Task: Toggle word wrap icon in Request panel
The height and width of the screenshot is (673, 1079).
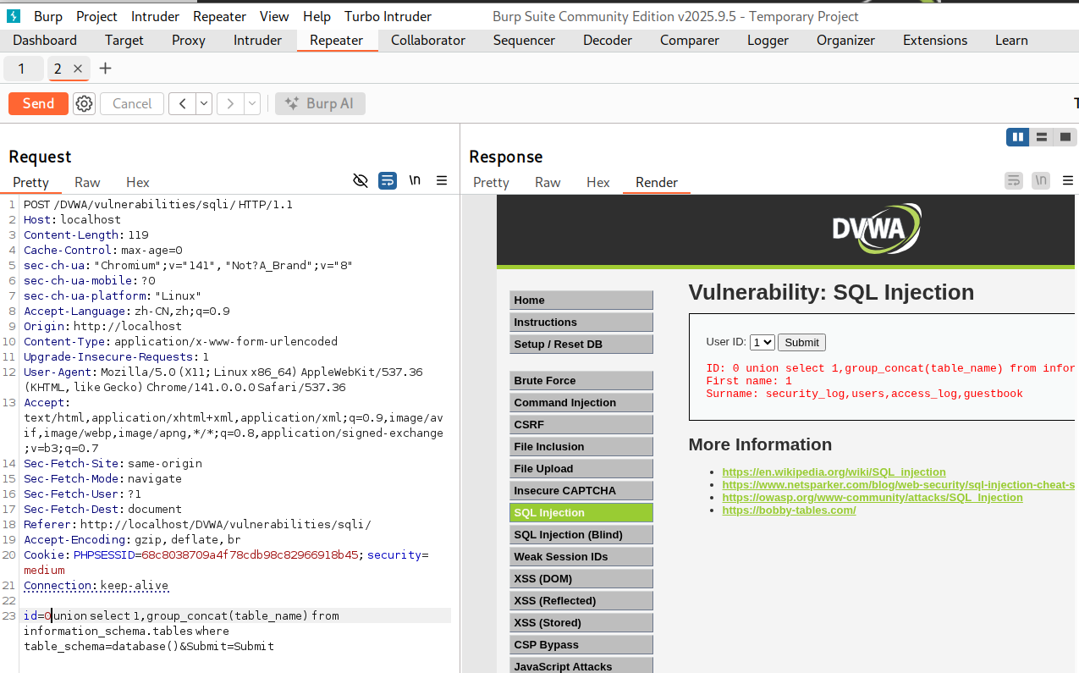Action: (388, 180)
